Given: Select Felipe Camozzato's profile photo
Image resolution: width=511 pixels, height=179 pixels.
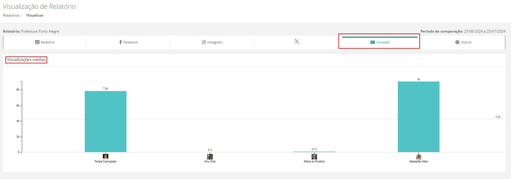Looking at the screenshot, I should click(105, 157).
